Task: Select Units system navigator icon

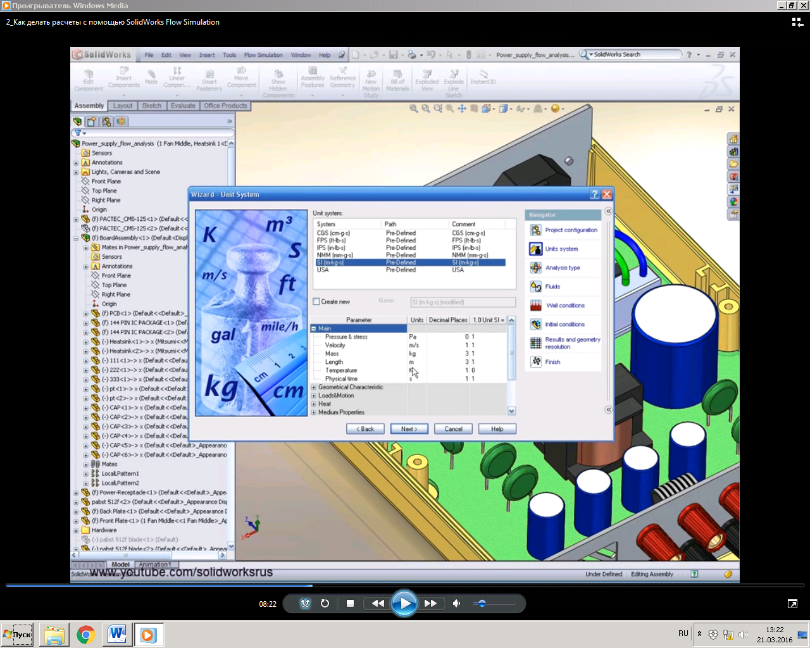Action: pyautogui.click(x=536, y=249)
